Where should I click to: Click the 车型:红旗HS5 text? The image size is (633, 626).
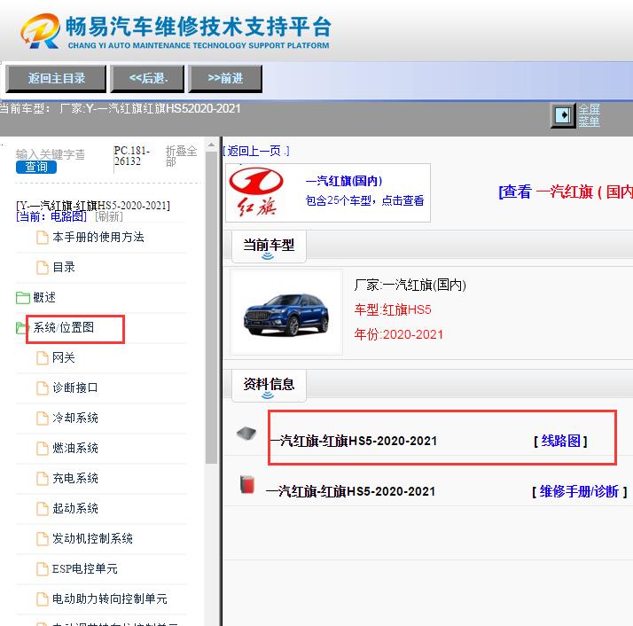coord(393,310)
